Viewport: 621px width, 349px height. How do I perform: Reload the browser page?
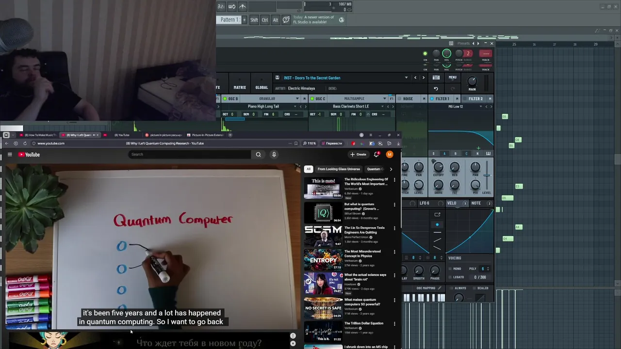tap(25, 143)
